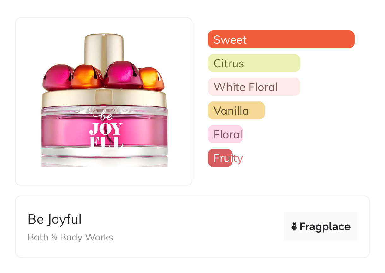The width and height of the screenshot is (385, 273).
Task: Choose the Vanilla accord bar
Action: tap(236, 111)
